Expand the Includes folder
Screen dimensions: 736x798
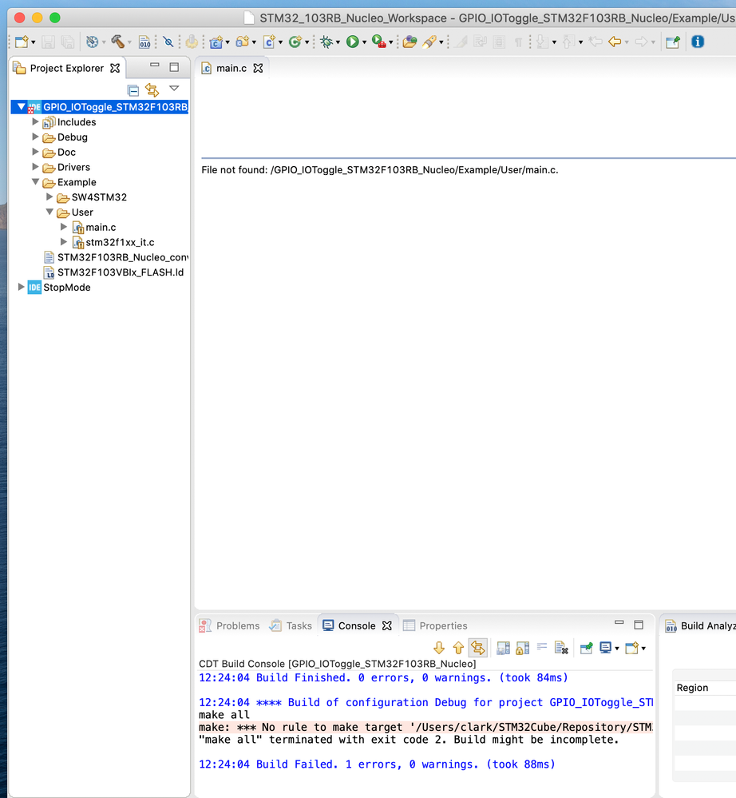point(35,121)
